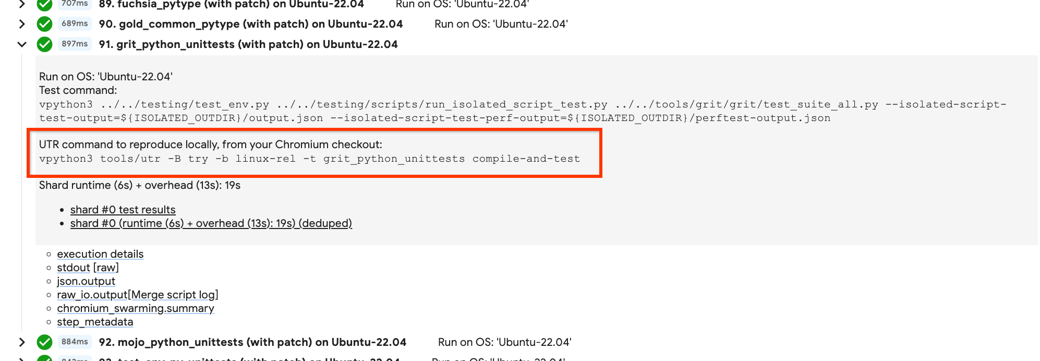Expand step 90 gold_common_pytype
Image resolution: width=1040 pixels, height=361 pixels.
[22, 24]
